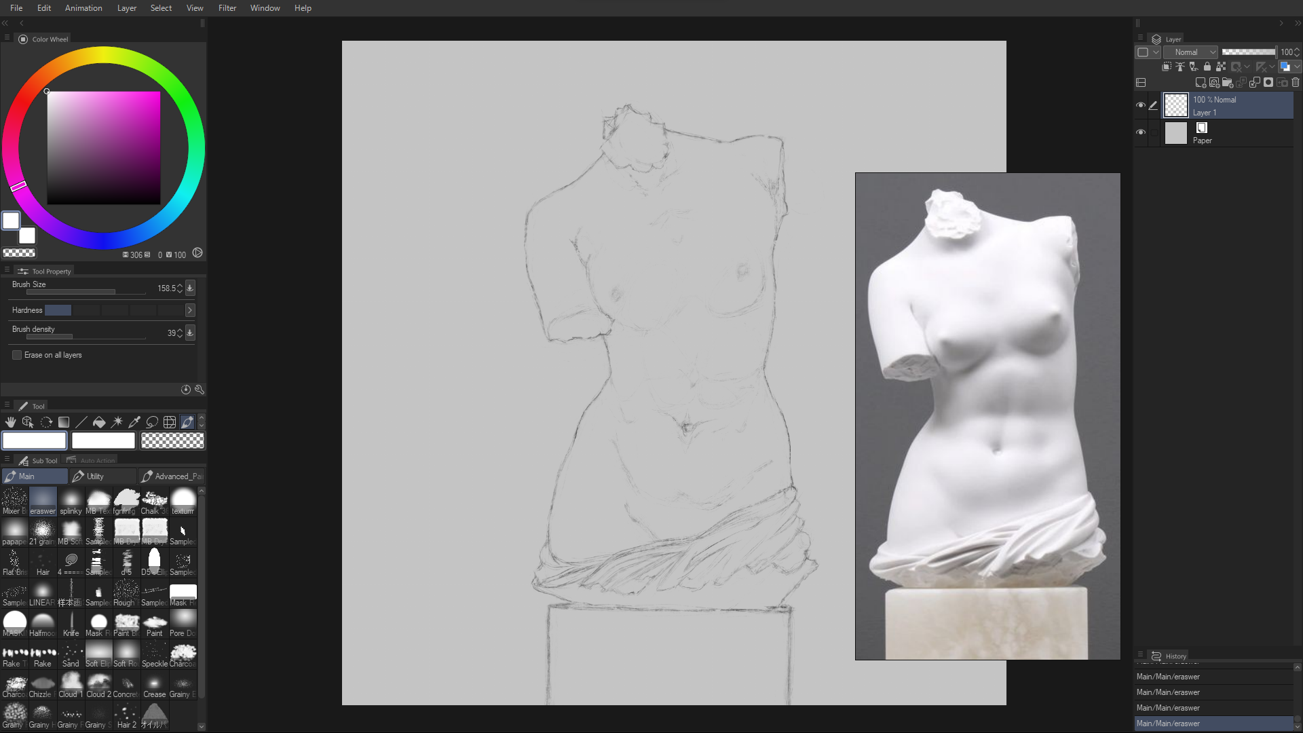
Task: Open the Filter menu
Action: [227, 8]
